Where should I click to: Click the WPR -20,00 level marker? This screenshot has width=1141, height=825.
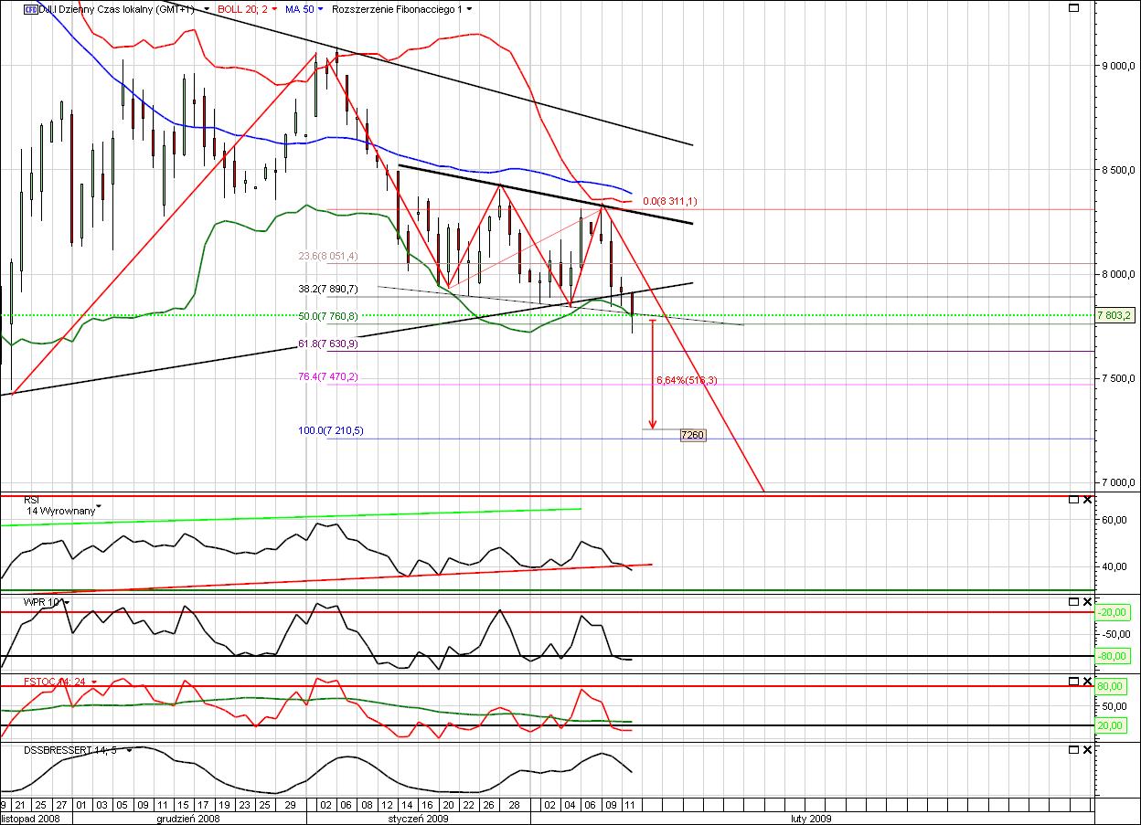1114,612
